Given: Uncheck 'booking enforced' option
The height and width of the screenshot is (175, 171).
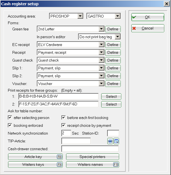Looking at the screenshot, I should tap(10, 125).
